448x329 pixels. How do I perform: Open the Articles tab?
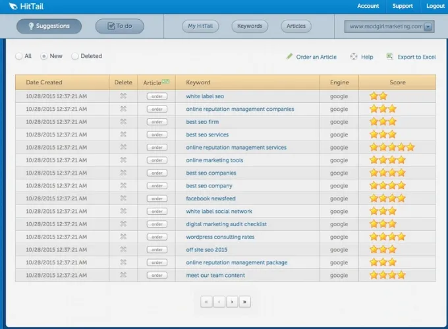296,26
